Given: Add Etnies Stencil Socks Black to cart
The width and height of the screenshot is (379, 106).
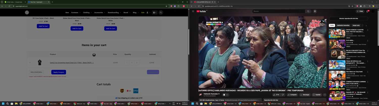Looking at the screenshot, I should click(x=77, y=28).
